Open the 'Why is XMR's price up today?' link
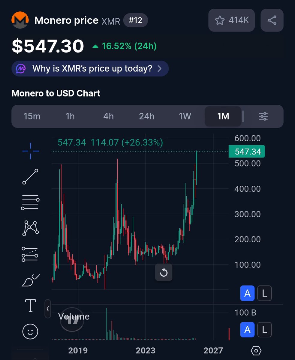 pyautogui.click(x=89, y=68)
